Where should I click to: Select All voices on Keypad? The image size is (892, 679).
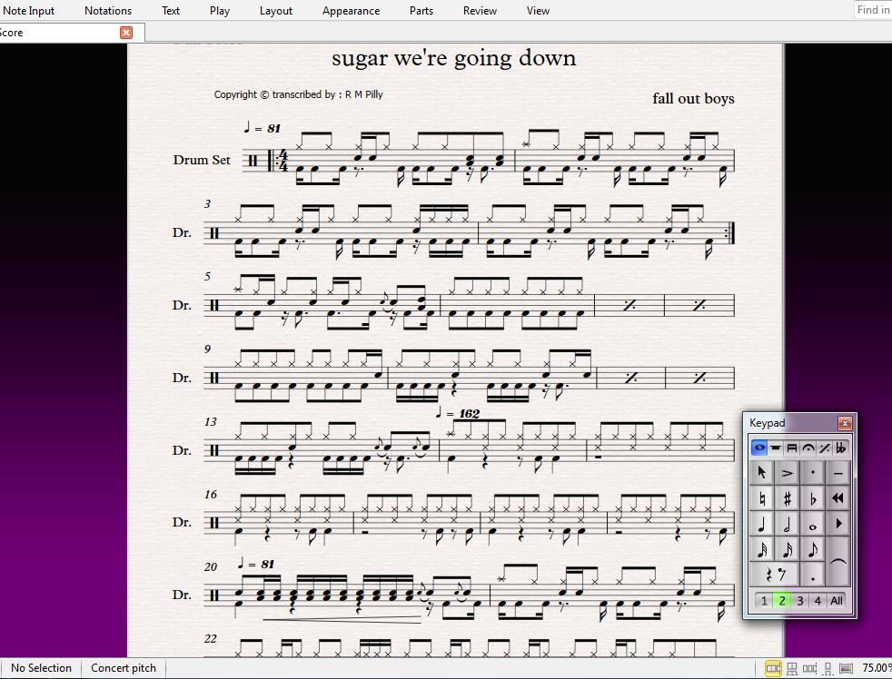pos(837,601)
